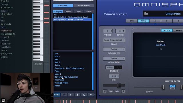Viewport: 183px width, 103px height.
Task: Audition patch with play button
Action: pos(91,95)
